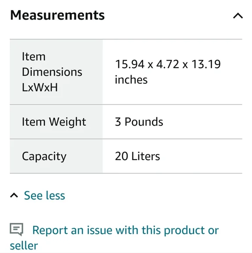Select the 20 Liters value
The image size is (252, 253).
138,156
